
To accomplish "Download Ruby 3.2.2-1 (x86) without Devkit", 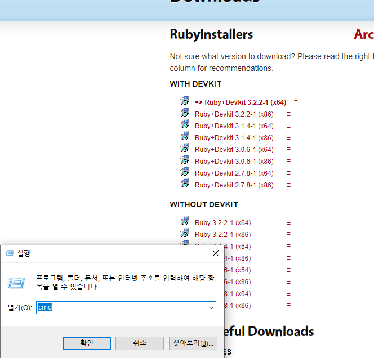I will pyautogui.click(x=223, y=235).
